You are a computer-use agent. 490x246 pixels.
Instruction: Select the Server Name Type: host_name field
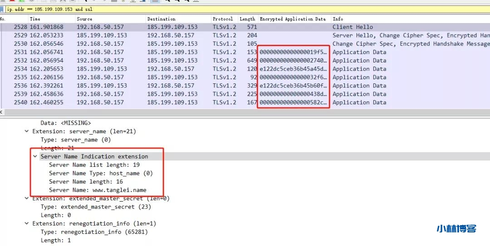[101, 173]
